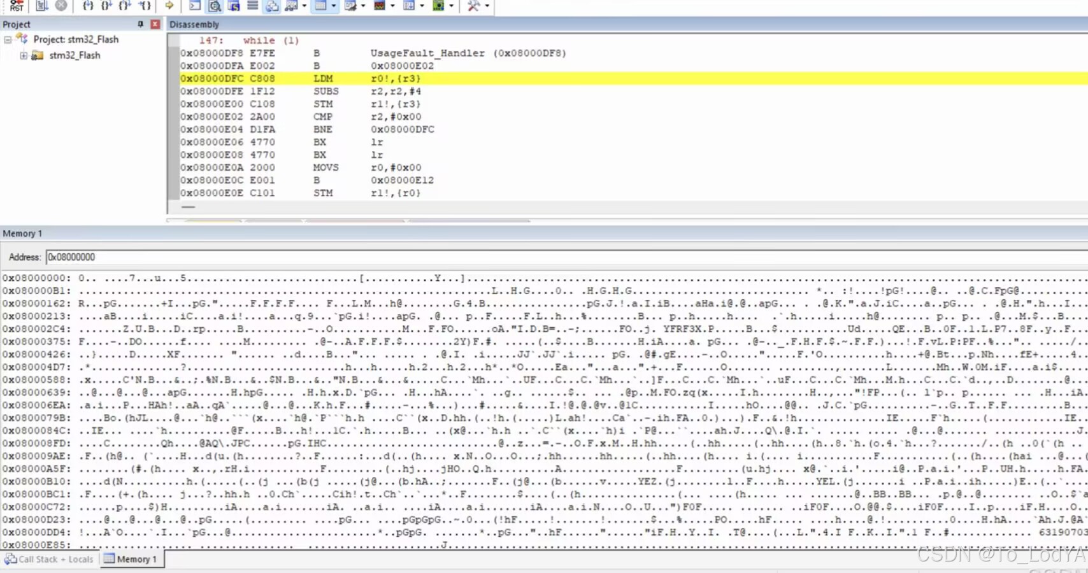
Task: Click the Memory Windows icon
Action: point(321,6)
